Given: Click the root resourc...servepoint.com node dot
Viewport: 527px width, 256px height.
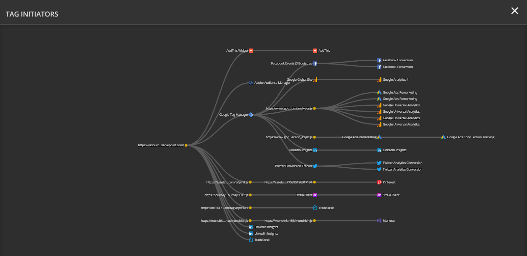Looking at the screenshot, I should 186,145.
